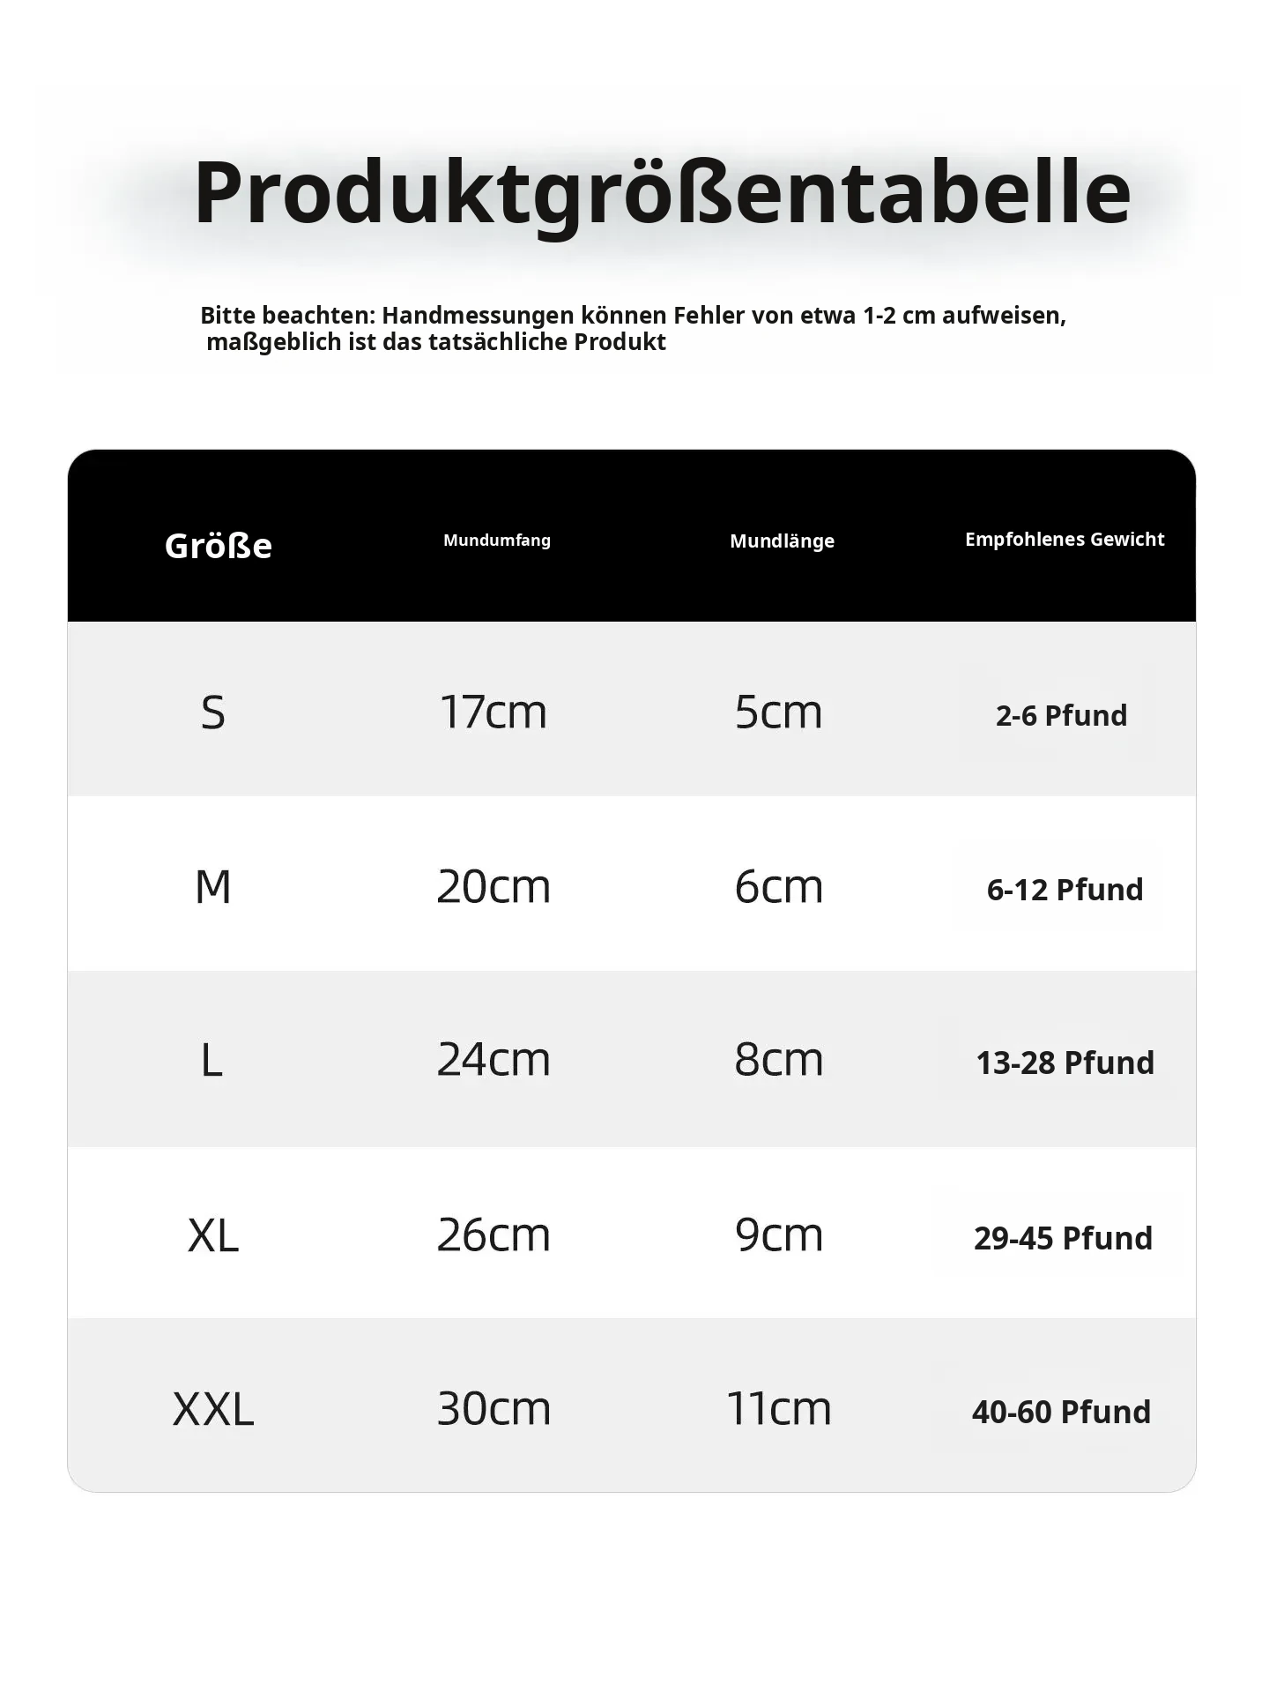Select size XL row label
The width and height of the screenshot is (1269, 1693).
click(213, 1234)
